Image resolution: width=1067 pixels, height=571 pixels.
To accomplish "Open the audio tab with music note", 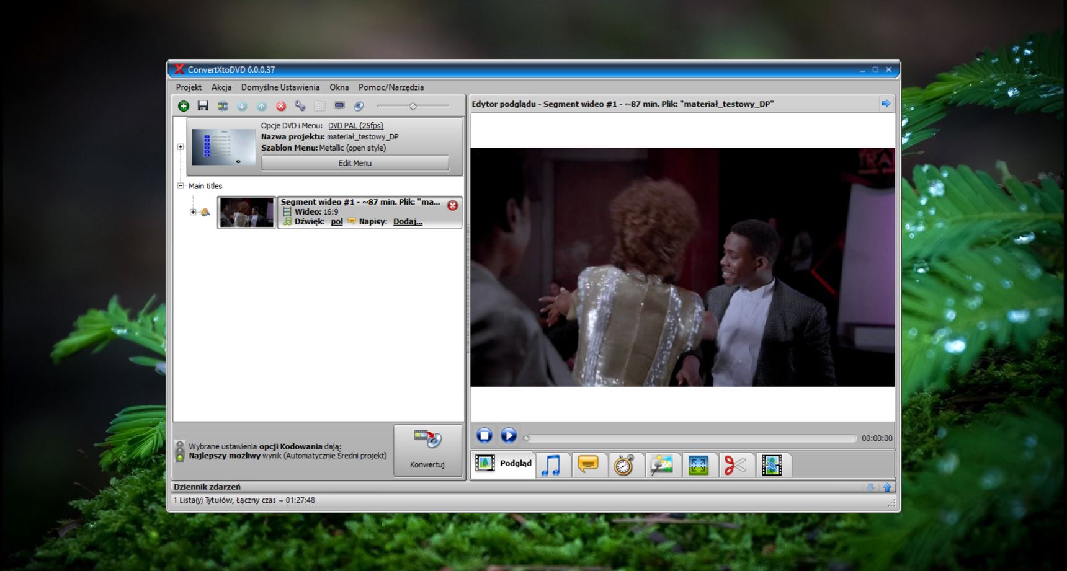I will click(551, 465).
